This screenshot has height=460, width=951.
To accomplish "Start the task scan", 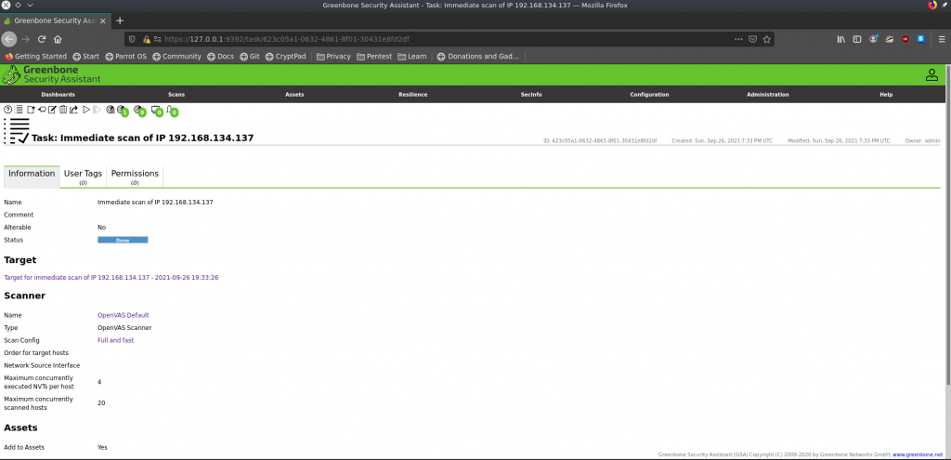I will tap(86, 110).
